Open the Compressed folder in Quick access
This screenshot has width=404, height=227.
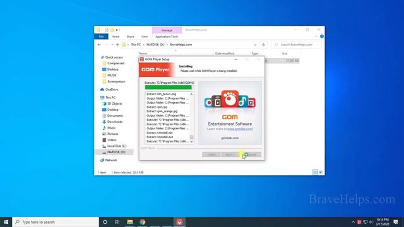116,63
